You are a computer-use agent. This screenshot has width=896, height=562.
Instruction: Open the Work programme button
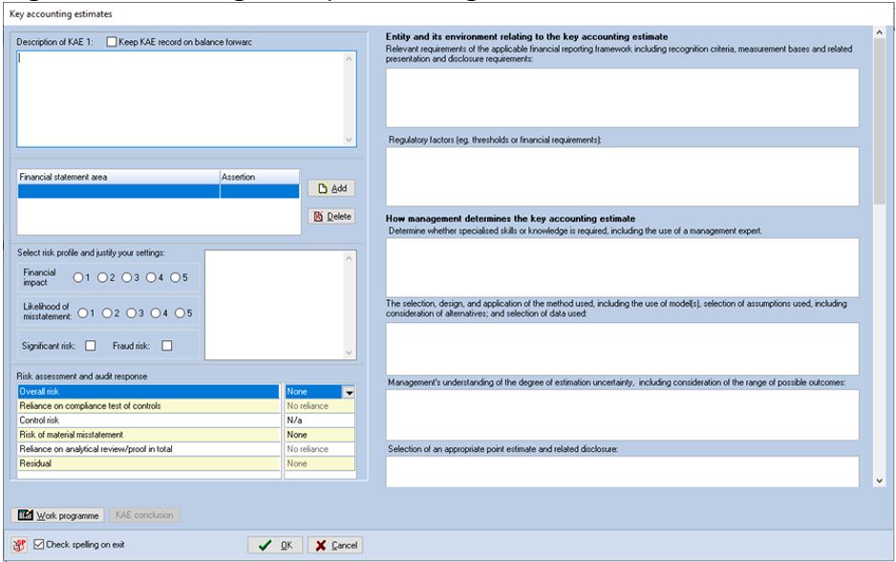click(x=57, y=515)
